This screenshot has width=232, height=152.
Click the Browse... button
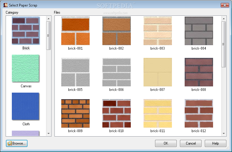pos(17,143)
